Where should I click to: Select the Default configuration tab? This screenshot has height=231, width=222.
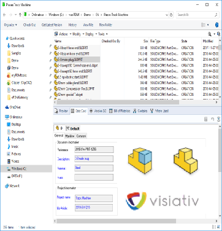(73, 128)
